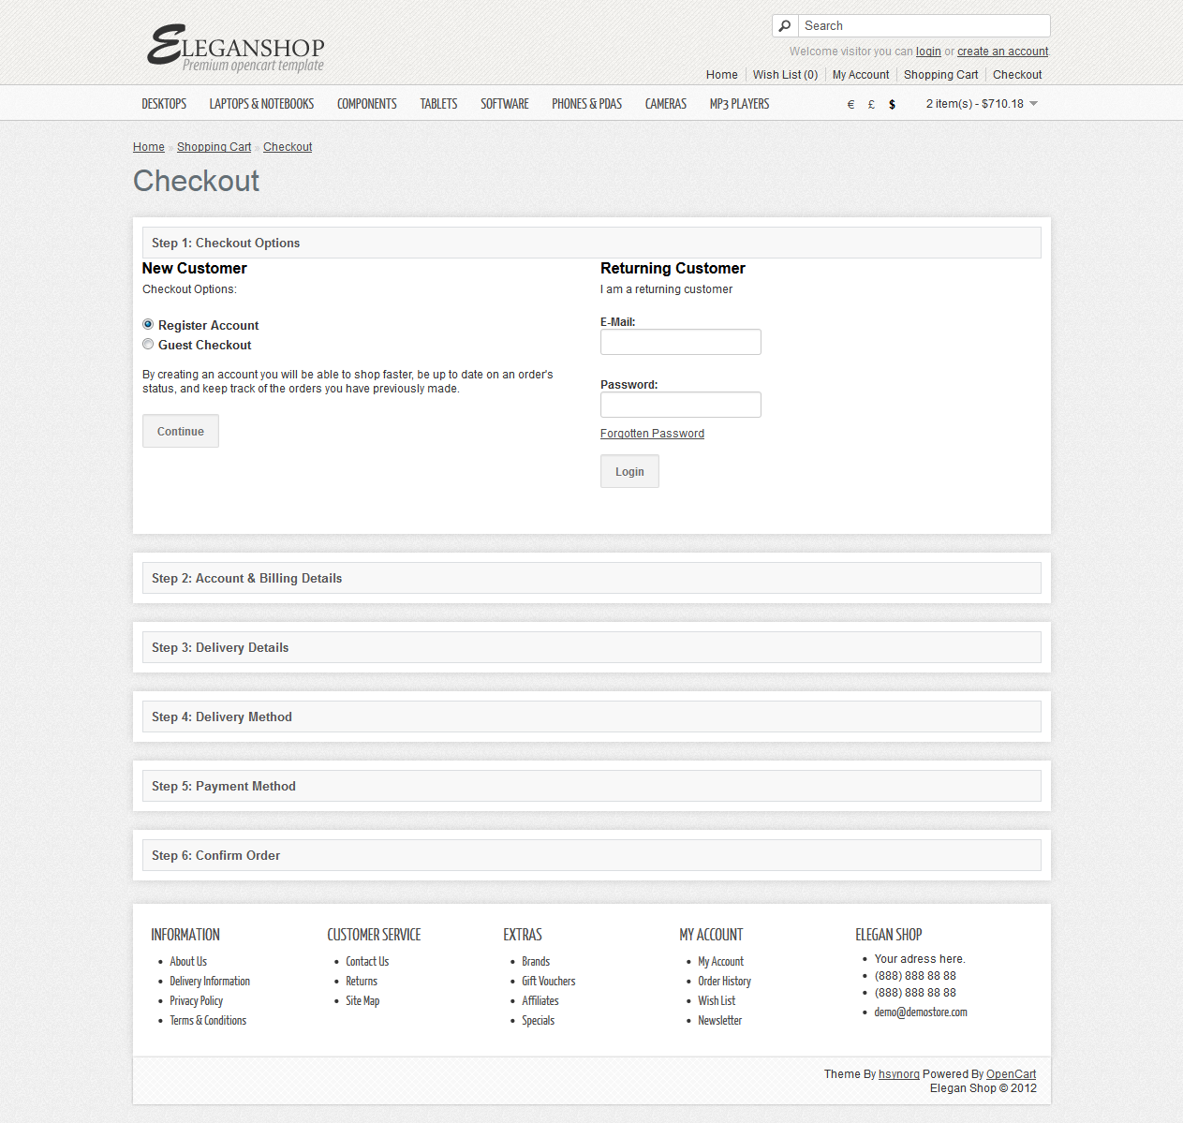Image resolution: width=1183 pixels, height=1123 pixels.
Task: Open Brands footer link
Action: coord(536,962)
